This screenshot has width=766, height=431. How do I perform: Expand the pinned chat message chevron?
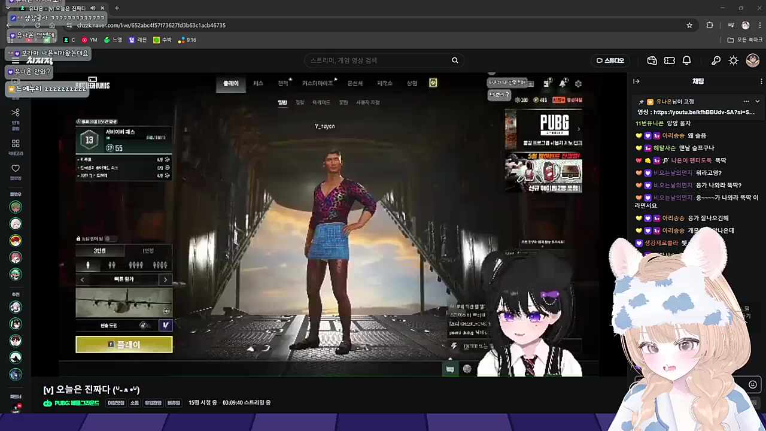[x=757, y=102]
